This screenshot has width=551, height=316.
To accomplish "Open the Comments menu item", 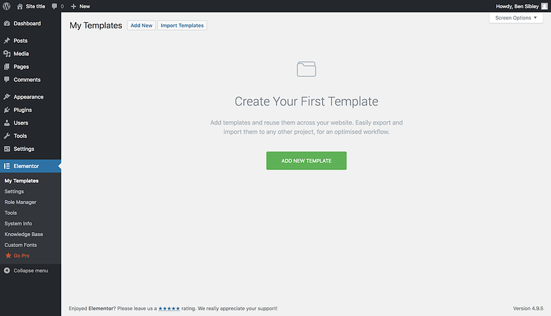I will click(x=30, y=80).
